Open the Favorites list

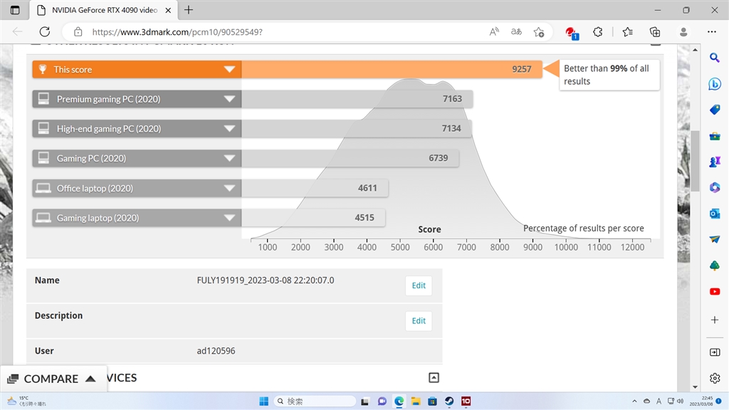[x=628, y=31]
